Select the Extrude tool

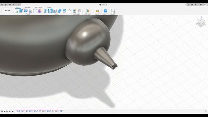coord(21,11)
